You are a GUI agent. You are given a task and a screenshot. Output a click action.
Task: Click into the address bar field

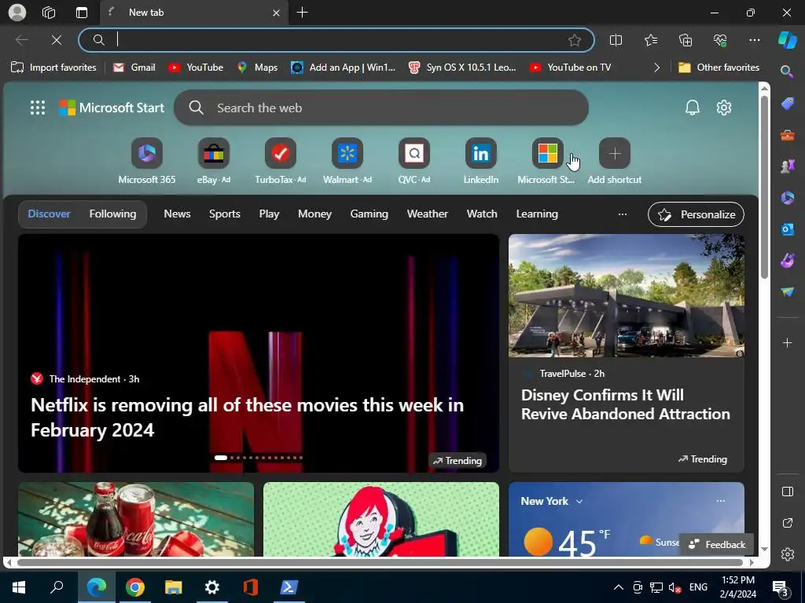coord(336,40)
